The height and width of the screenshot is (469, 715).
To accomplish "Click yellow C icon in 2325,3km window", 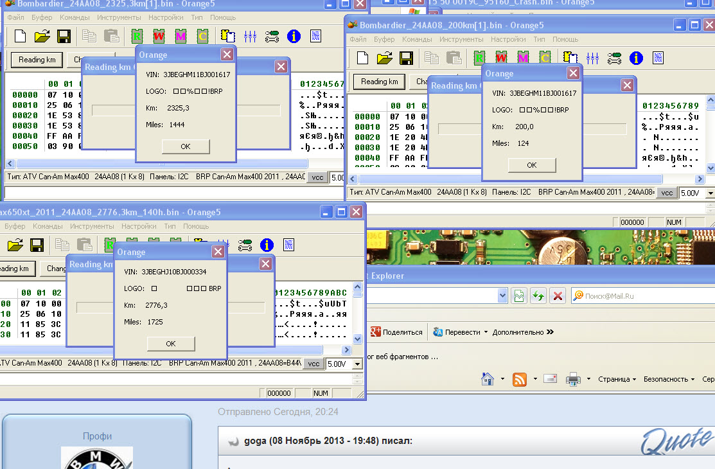I will [202, 36].
